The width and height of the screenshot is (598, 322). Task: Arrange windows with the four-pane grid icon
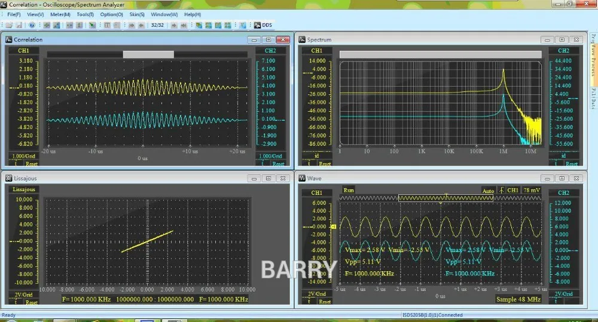pos(228,25)
